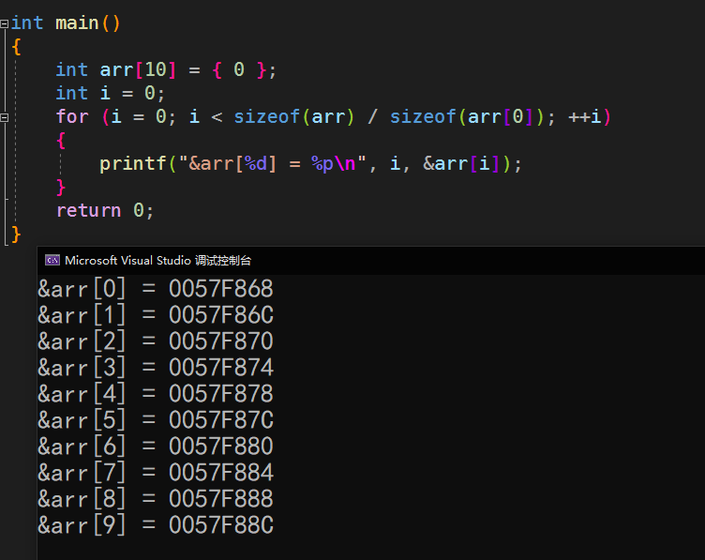Click the address 0057F870 in output
Image resolution: width=705 pixels, height=560 pixels.
click(221, 341)
